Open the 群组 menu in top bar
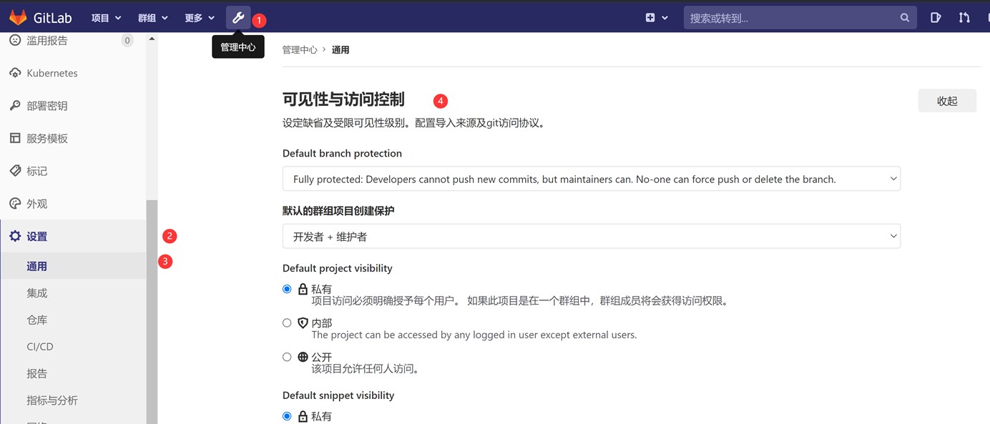Screen dimensions: 990x424 (x=152, y=18)
